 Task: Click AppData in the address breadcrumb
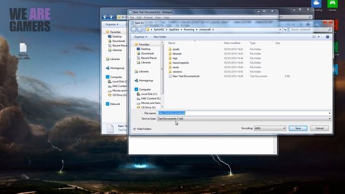(174, 30)
